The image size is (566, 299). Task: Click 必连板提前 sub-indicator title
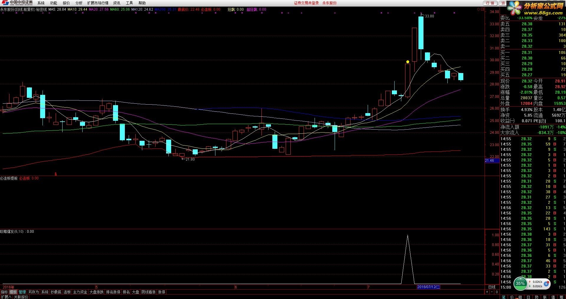coord(9,178)
